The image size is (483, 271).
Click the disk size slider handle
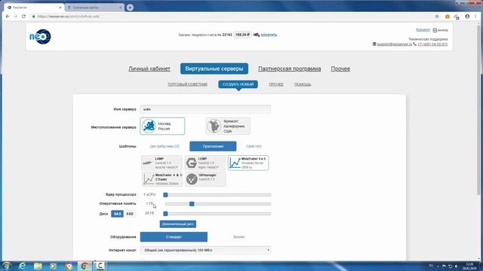coord(165,214)
